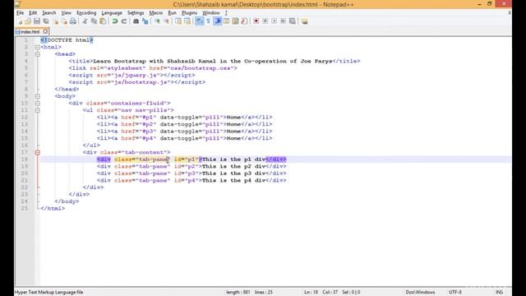Click the Open file toolbar icon

(x=28, y=21)
